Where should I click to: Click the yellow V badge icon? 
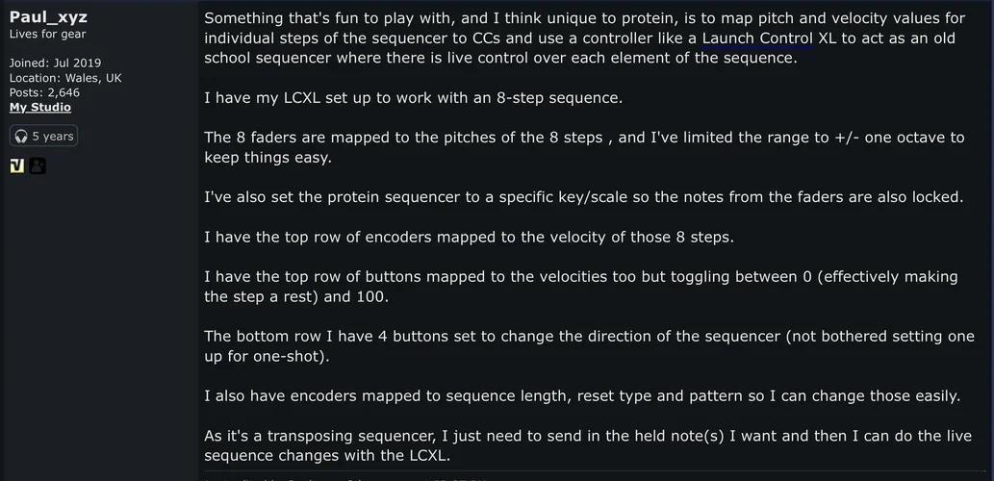click(16, 165)
